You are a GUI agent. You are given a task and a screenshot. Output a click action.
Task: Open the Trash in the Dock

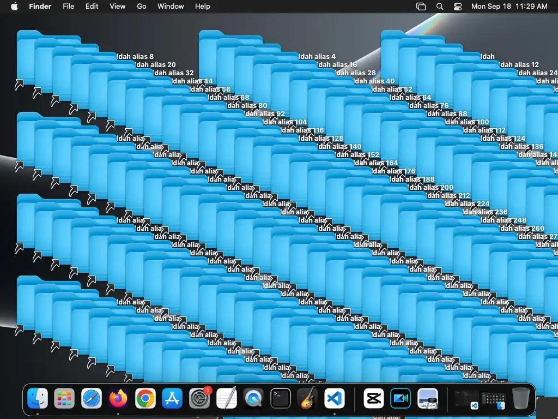[521, 398]
